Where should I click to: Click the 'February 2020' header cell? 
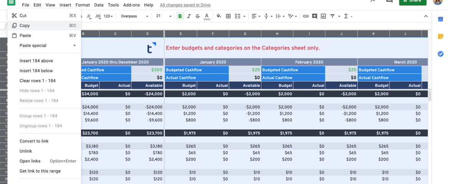click(309, 62)
